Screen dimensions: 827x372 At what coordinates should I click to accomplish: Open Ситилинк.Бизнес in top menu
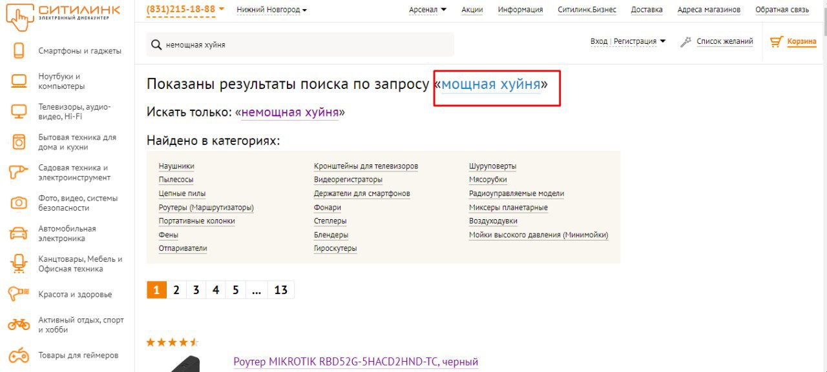[x=587, y=10]
